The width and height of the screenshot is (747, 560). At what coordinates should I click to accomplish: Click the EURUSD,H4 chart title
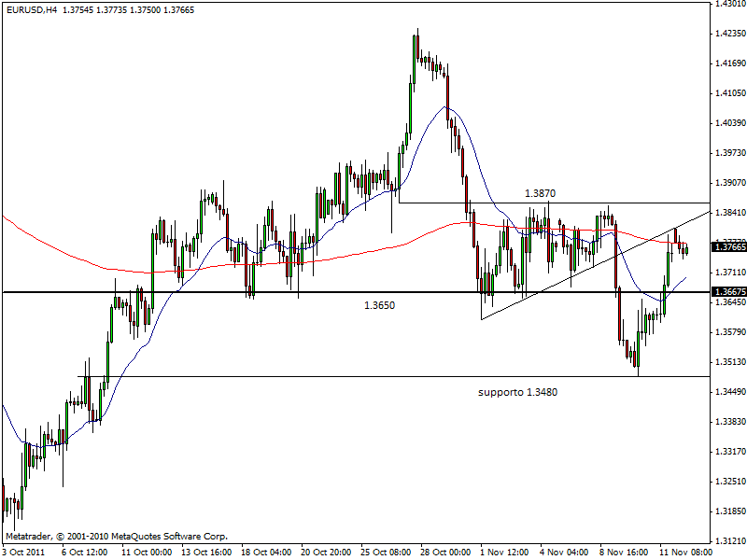pos(31,8)
